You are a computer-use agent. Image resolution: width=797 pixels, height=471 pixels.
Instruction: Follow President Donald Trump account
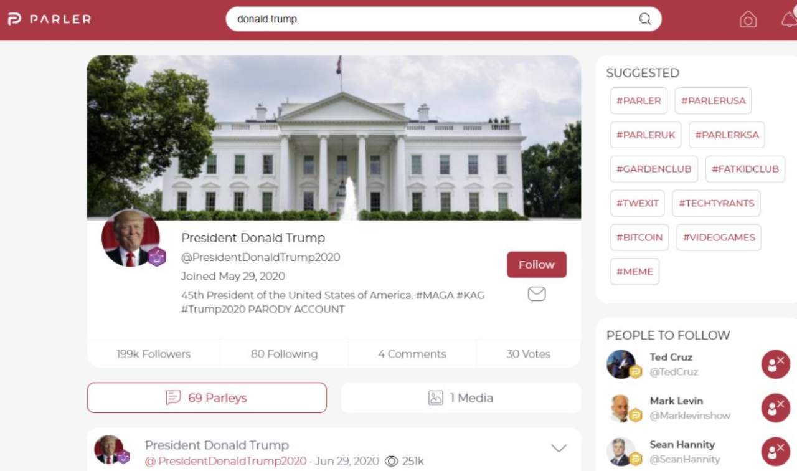(537, 264)
